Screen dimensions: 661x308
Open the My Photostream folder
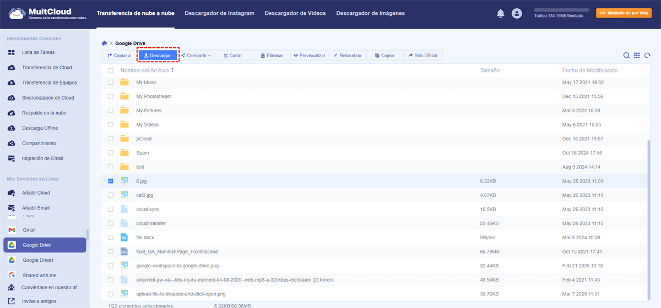154,96
